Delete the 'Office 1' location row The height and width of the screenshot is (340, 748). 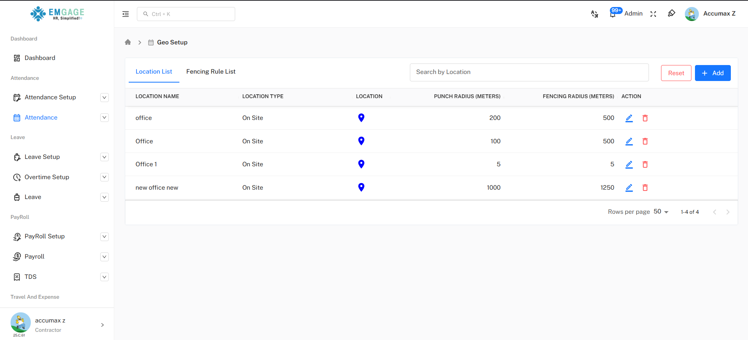click(x=645, y=164)
